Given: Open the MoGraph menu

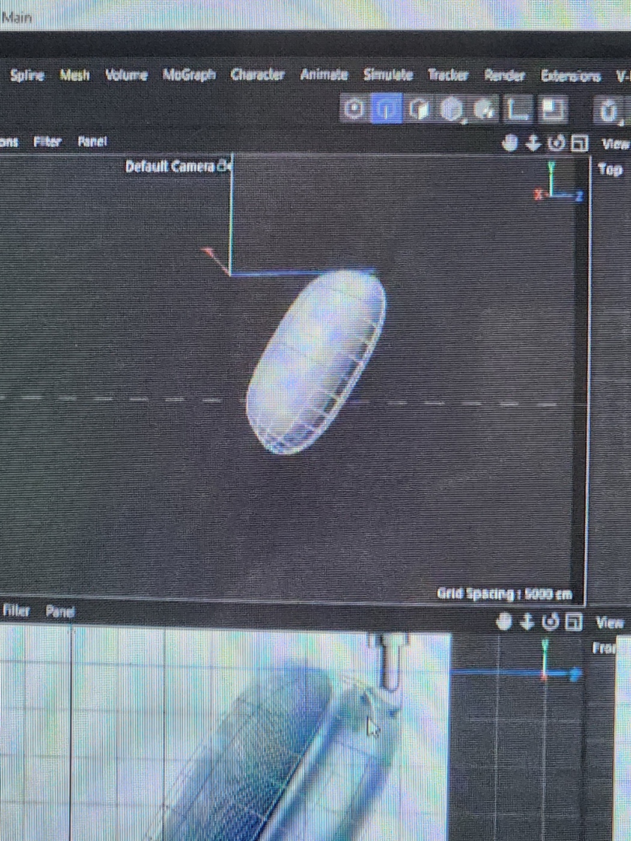Looking at the screenshot, I should [189, 75].
